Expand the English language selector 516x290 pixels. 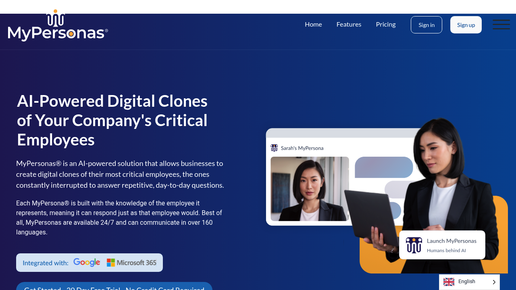tap(469, 282)
